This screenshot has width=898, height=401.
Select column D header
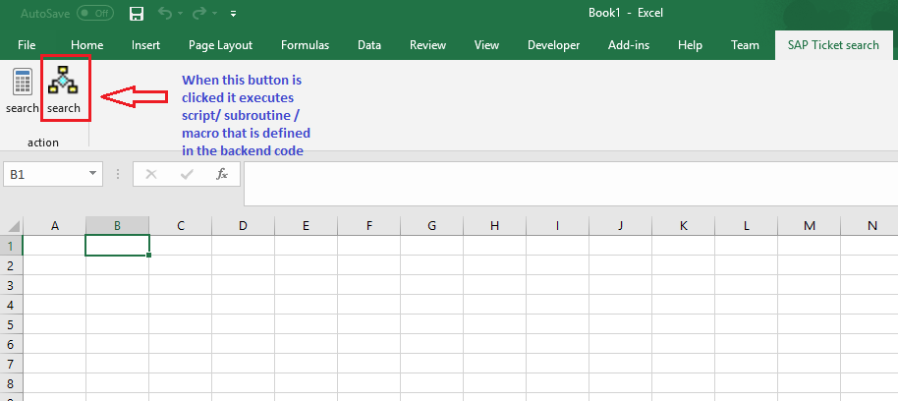(x=244, y=226)
